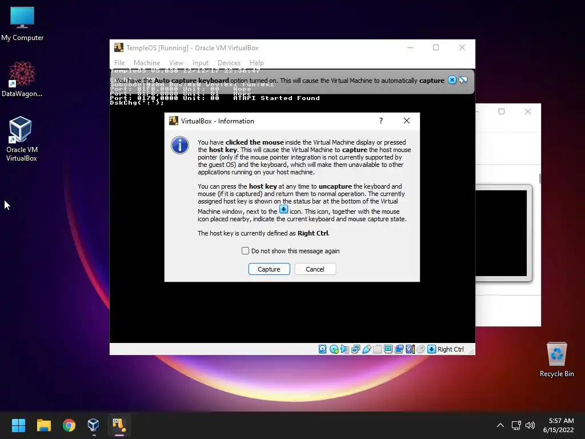Maximize the background VirtualBox Manager window

coord(502,111)
